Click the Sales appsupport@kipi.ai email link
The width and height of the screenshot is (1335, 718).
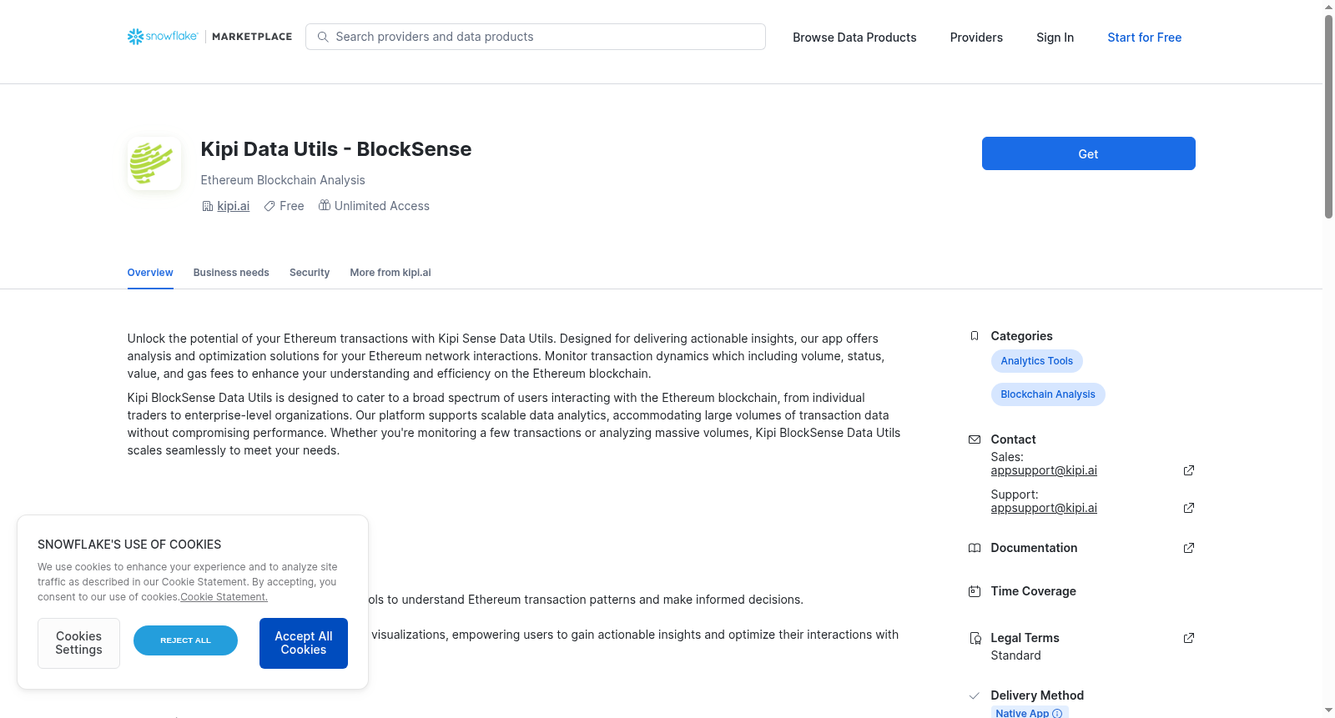click(1044, 470)
